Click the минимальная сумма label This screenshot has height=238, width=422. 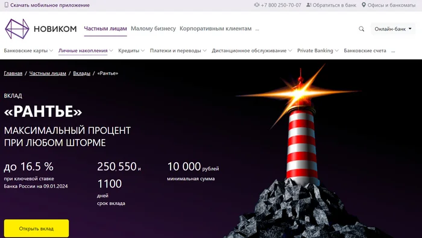coord(191,178)
